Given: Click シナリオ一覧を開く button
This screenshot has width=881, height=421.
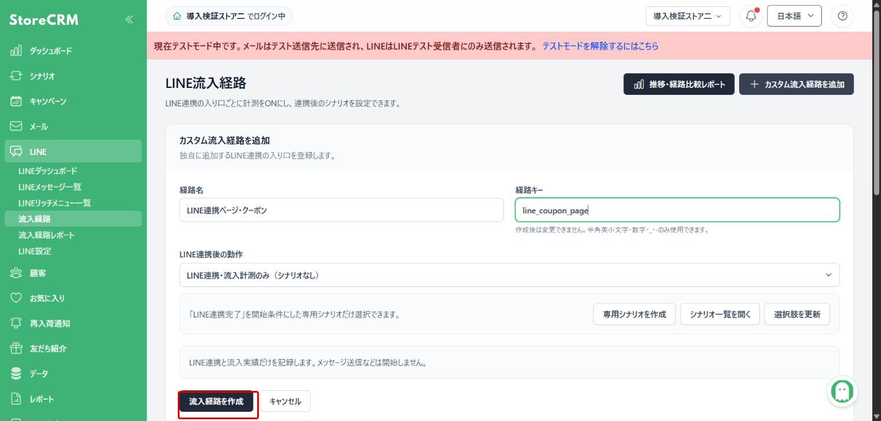Looking at the screenshot, I should pos(720,315).
